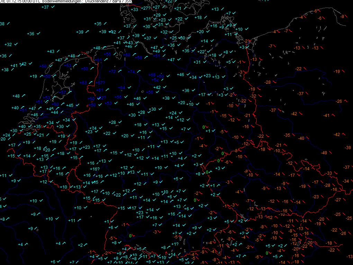
Task: Click the rising-tendency symbol beside +72
Action: tap(120, 71)
